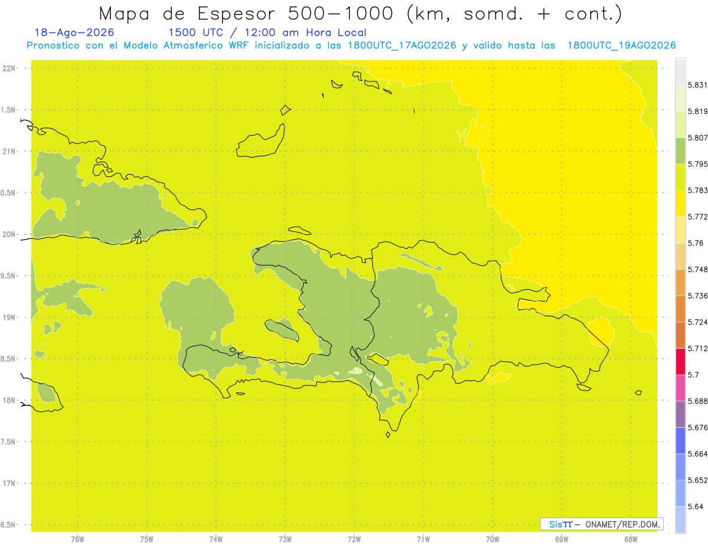Pick the pale yellow legend swatch between 5.76 and 5.772

[x=680, y=230]
